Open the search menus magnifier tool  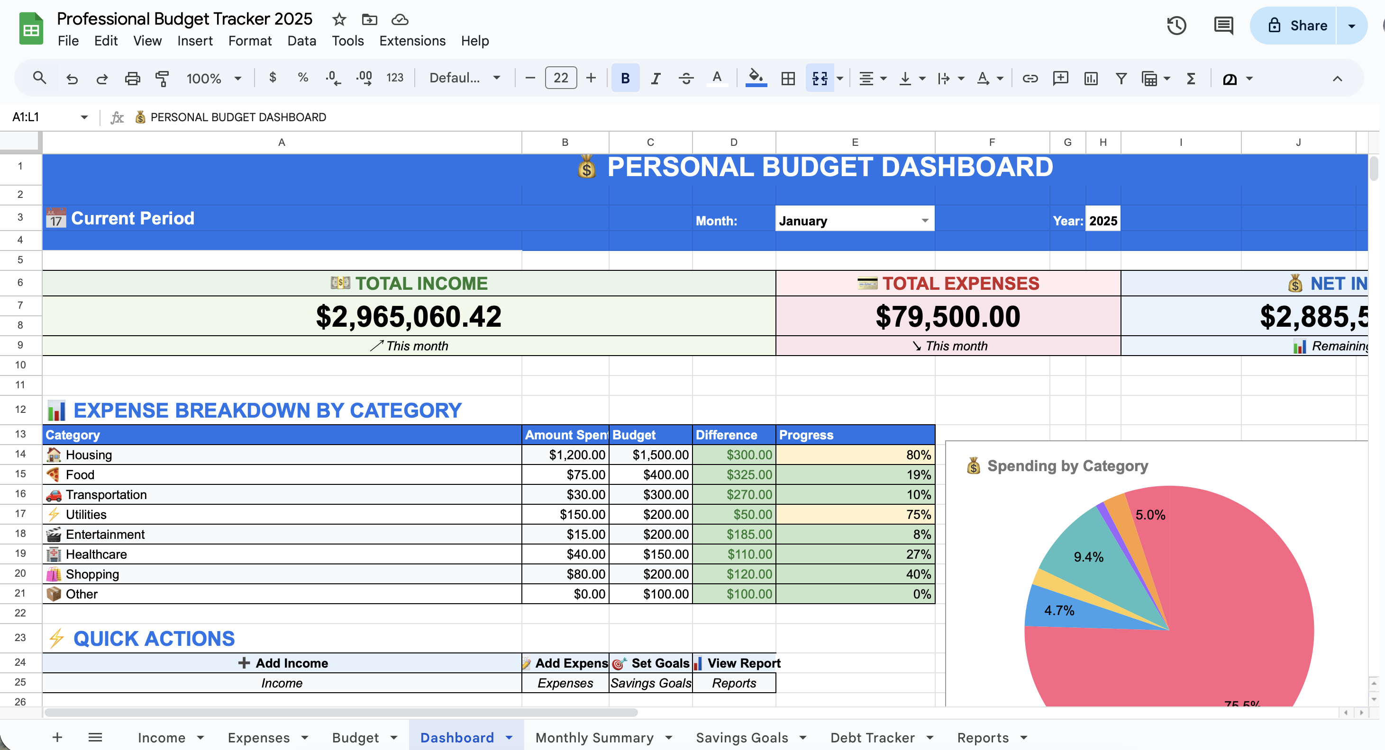(x=39, y=79)
